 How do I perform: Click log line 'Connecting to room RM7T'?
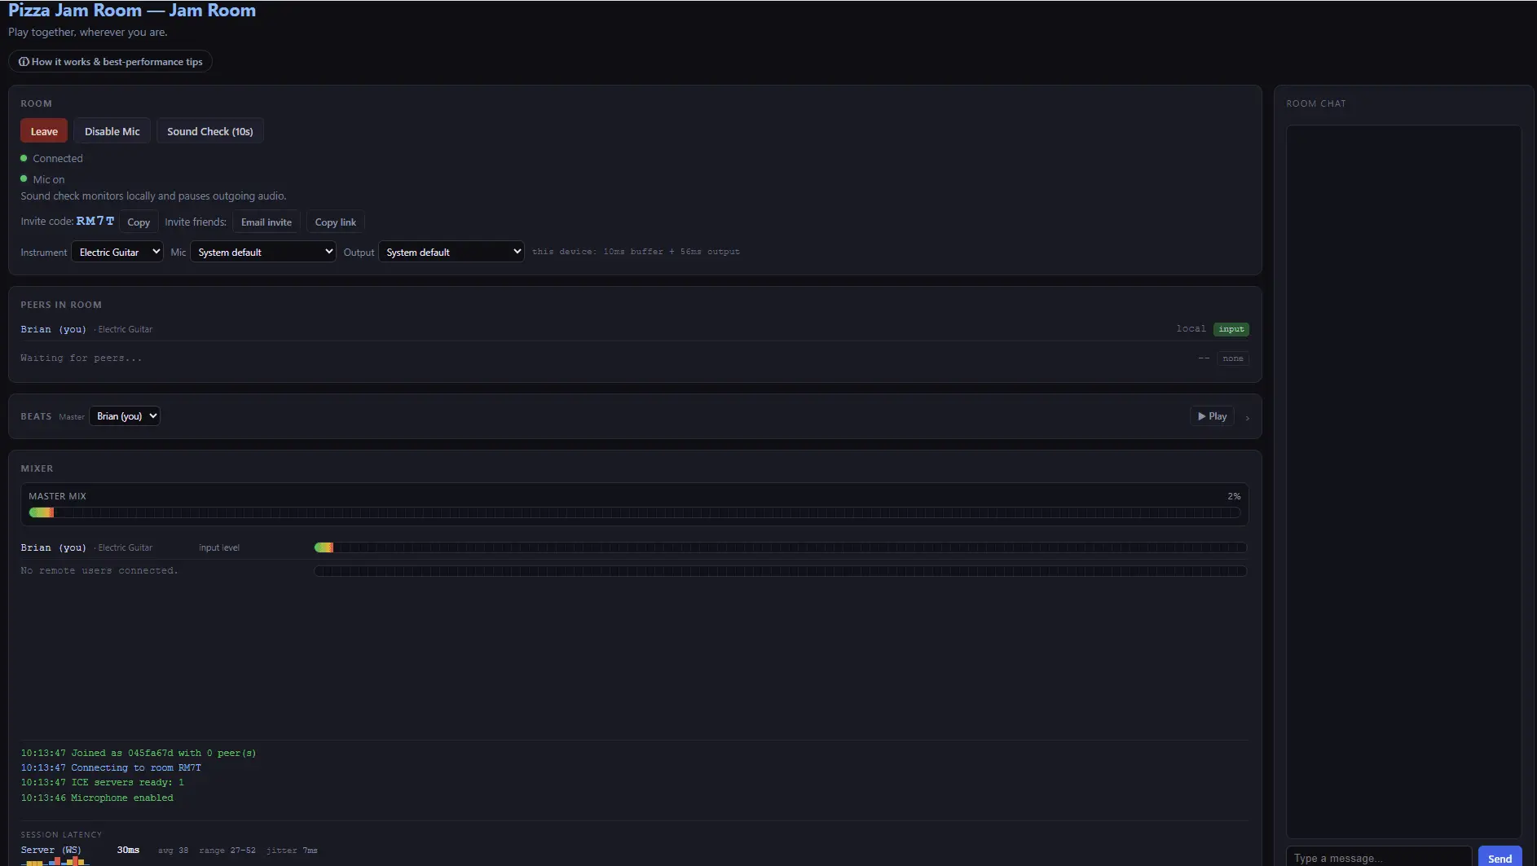pyautogui.click(x=111, y=767)
